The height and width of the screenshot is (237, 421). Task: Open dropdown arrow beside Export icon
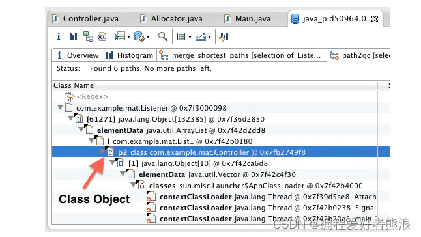(209, 37)
